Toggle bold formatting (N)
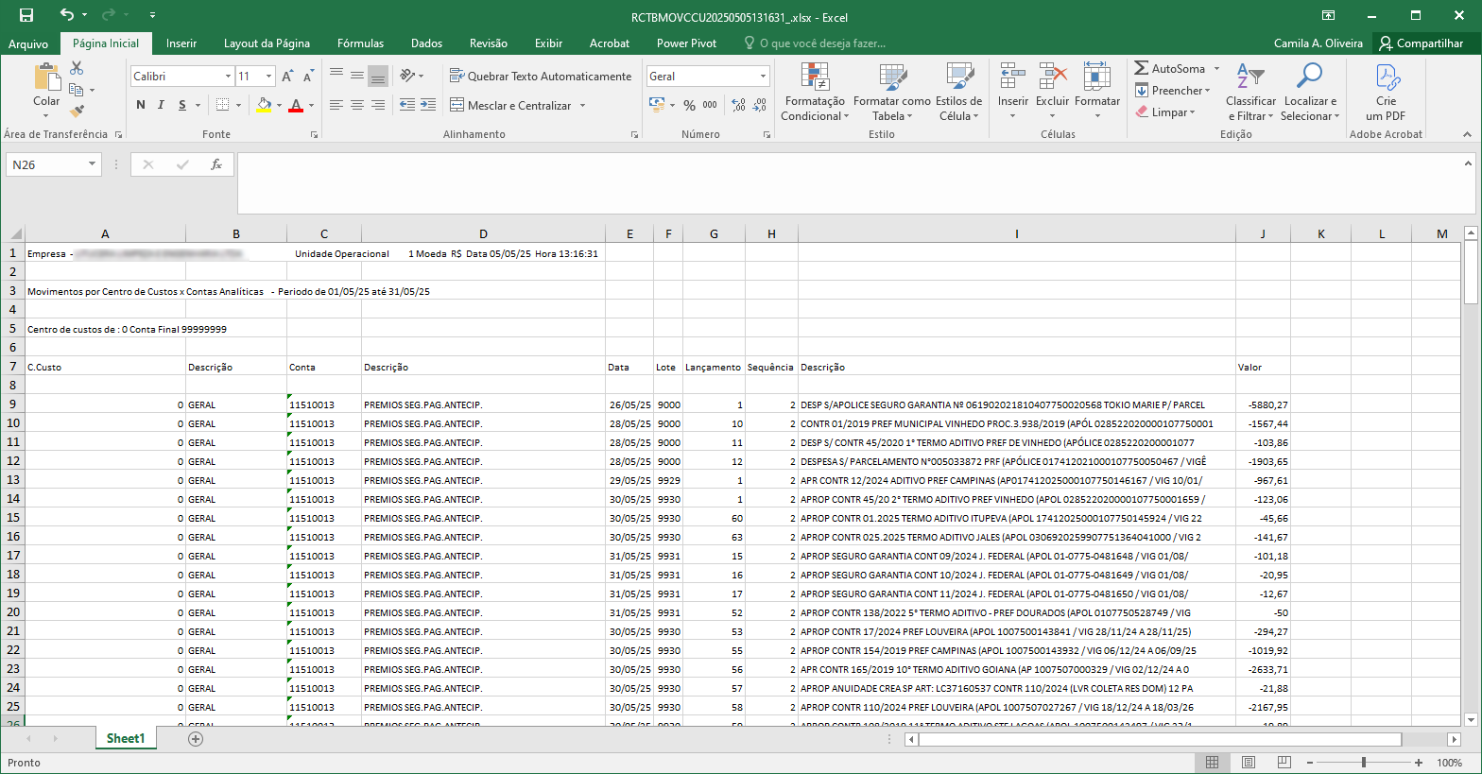Image resolution: width=1482 pixels, height=774 pixels. tap(141, 105)
